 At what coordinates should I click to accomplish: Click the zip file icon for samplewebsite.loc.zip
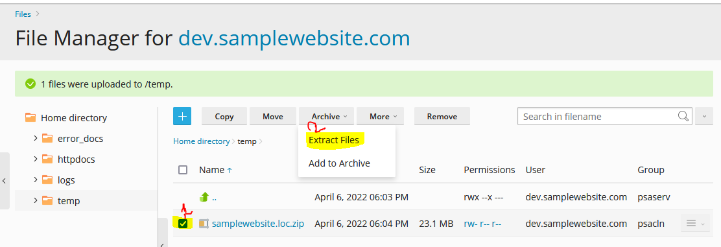pos(204,224)
